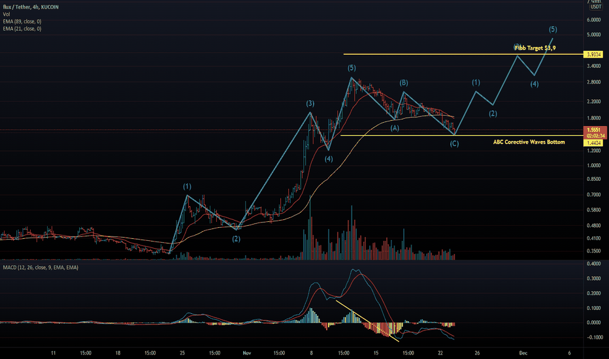Screen dimensions: 609x359
Task: Select the (B) wave label
Action: click(x=404, y=83)
